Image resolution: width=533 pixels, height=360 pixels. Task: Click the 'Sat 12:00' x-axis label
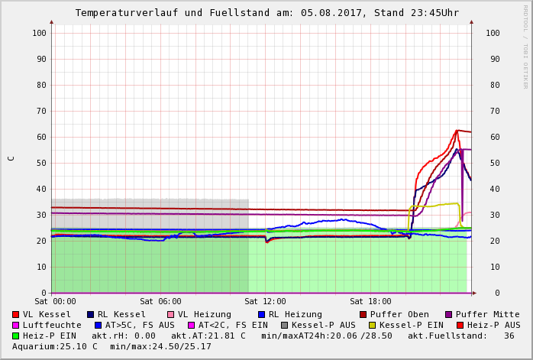click(x=265, y=301)
